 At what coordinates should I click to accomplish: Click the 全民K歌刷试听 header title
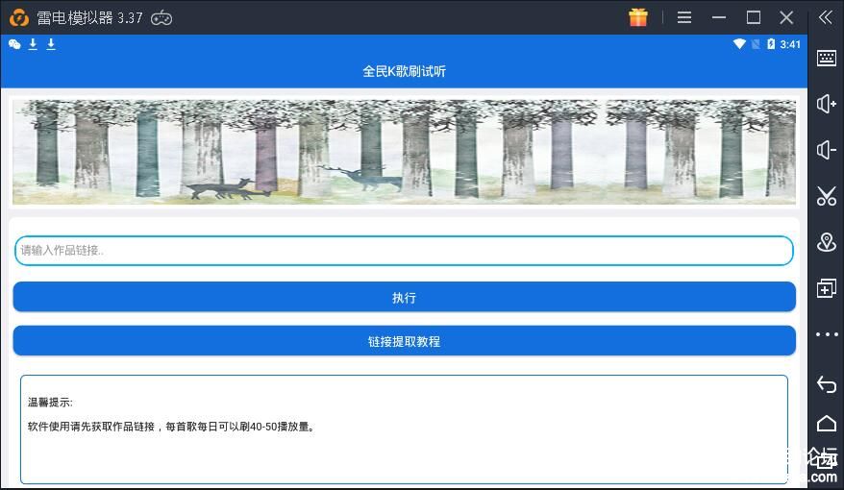click(x=404, y=71)
